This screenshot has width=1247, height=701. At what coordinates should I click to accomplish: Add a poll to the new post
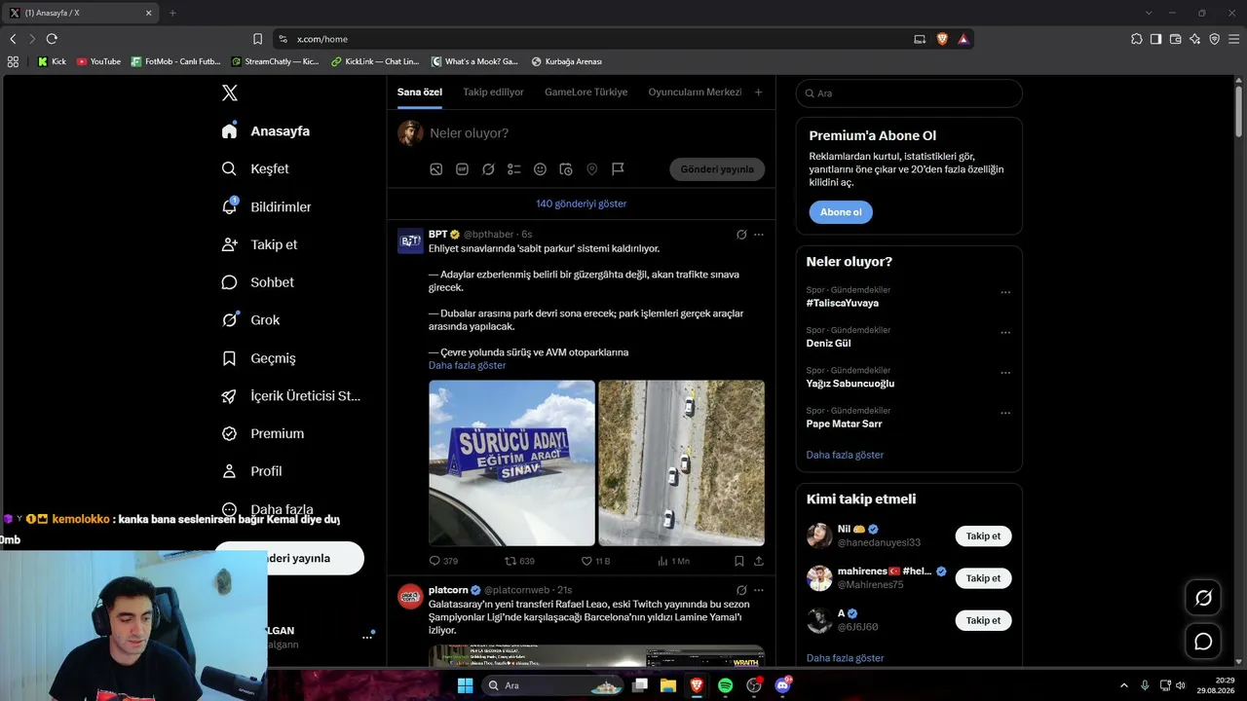click(514, 169)
